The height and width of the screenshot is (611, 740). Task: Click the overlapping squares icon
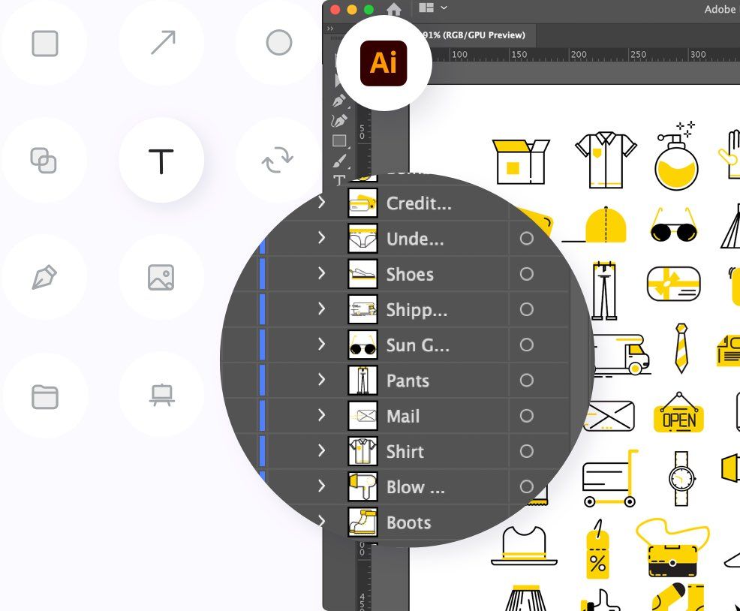tap(44, 160)
